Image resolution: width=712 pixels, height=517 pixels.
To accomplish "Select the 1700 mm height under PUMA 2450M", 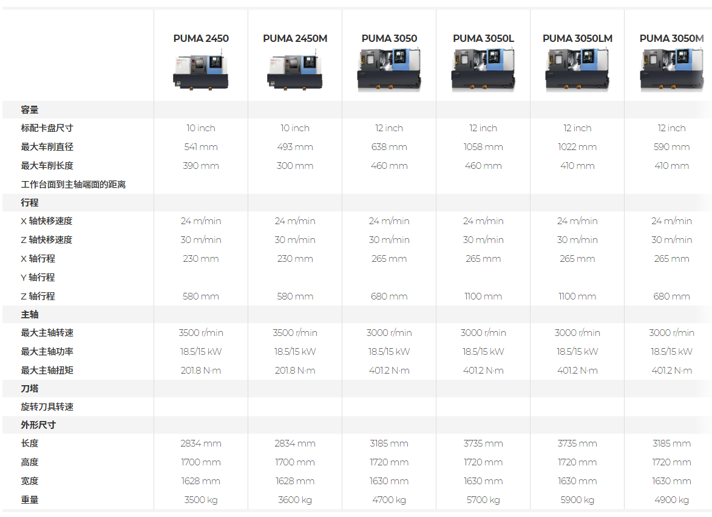I will coord(295,462).
